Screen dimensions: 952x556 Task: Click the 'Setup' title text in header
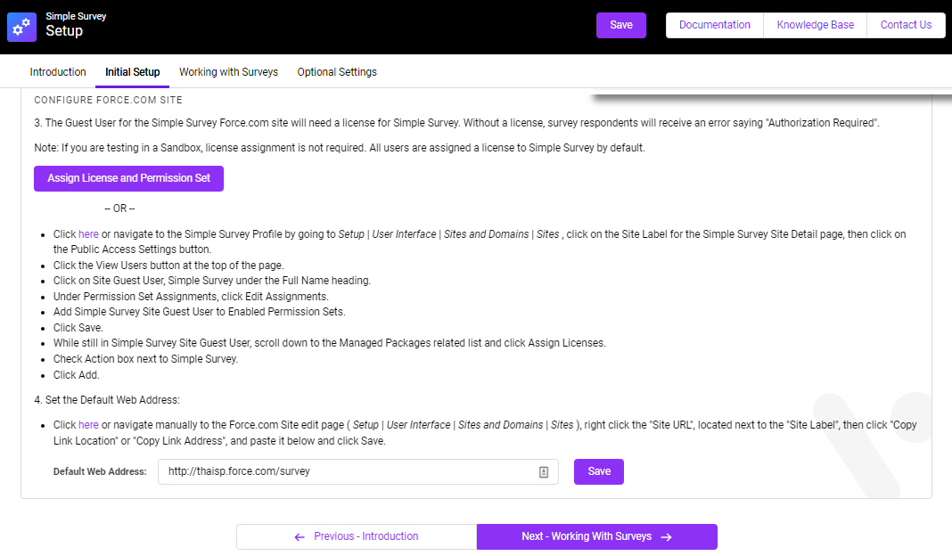pyautogui.click(x=64, y=31)
